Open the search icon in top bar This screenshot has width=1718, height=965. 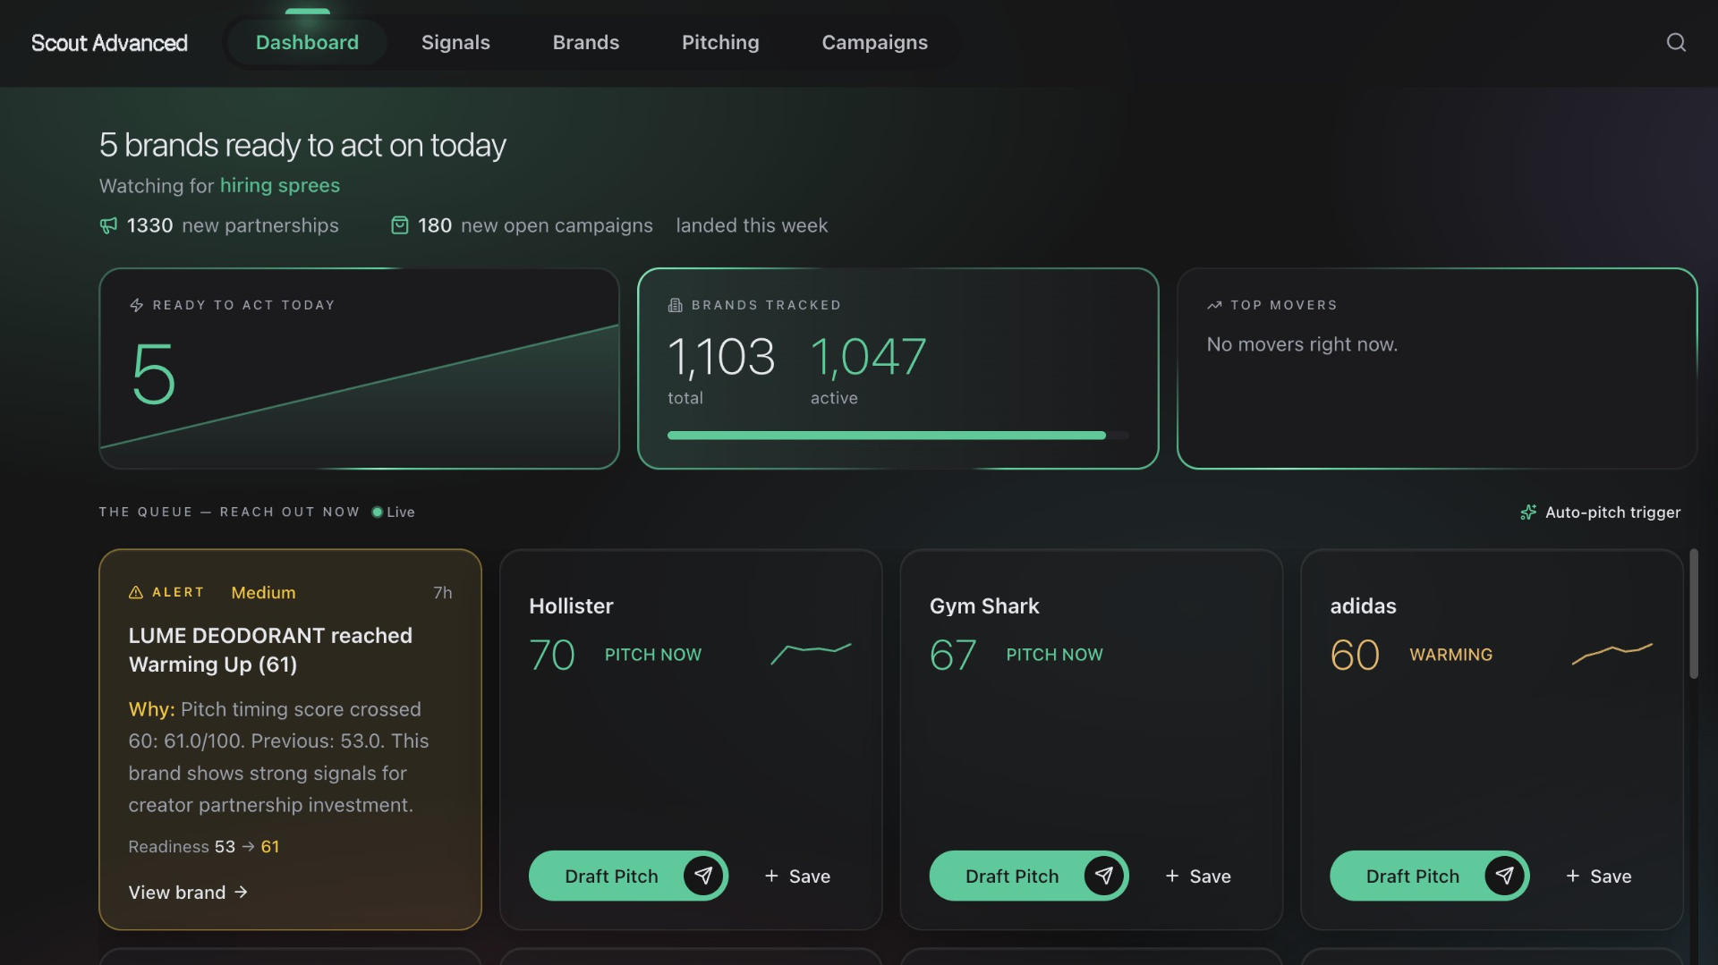click(x=1676, y=42)
